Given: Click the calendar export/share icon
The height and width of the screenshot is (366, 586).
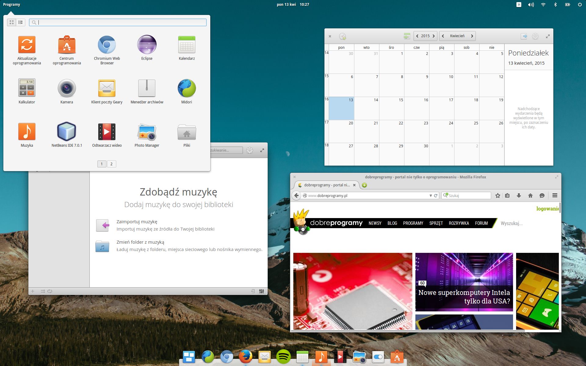Looking at the screenshot, I should [x=524, y=36].
